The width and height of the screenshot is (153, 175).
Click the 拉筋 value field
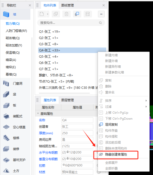pyautogui.click(x=77, y=165)
